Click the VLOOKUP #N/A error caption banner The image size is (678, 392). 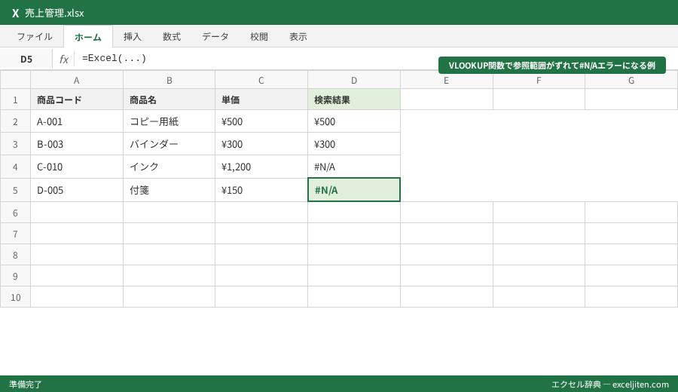552,66
